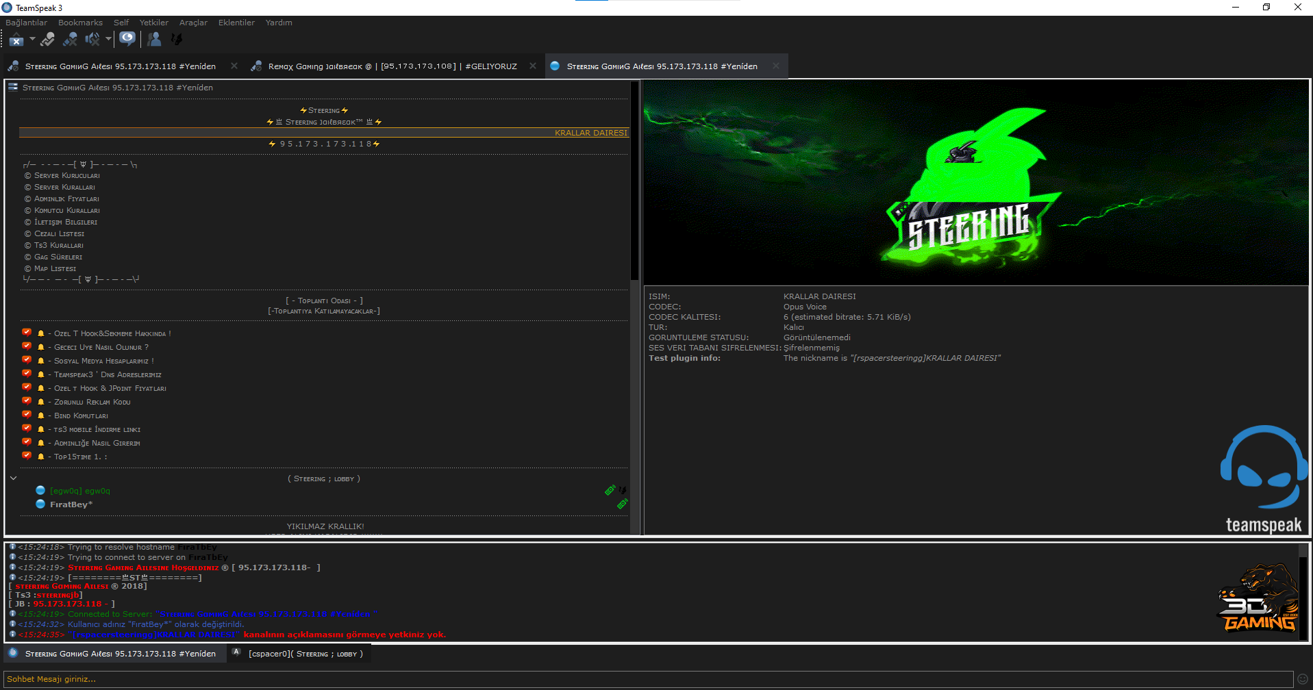Open the Araçlar menu
The image size is (1313, 690).
pyautogui.click(x=193, y=23)
